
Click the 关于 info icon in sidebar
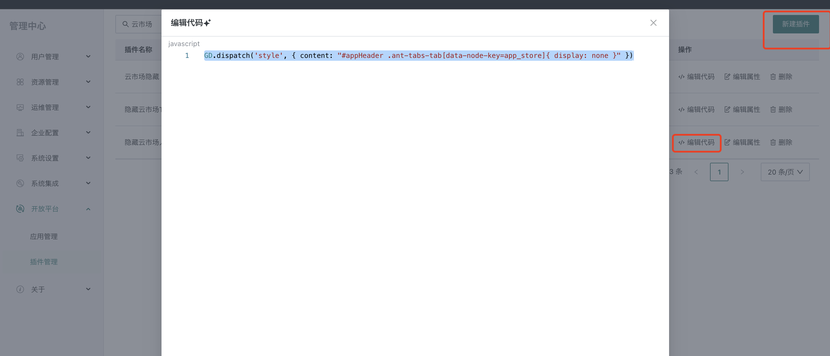point(20,289)
